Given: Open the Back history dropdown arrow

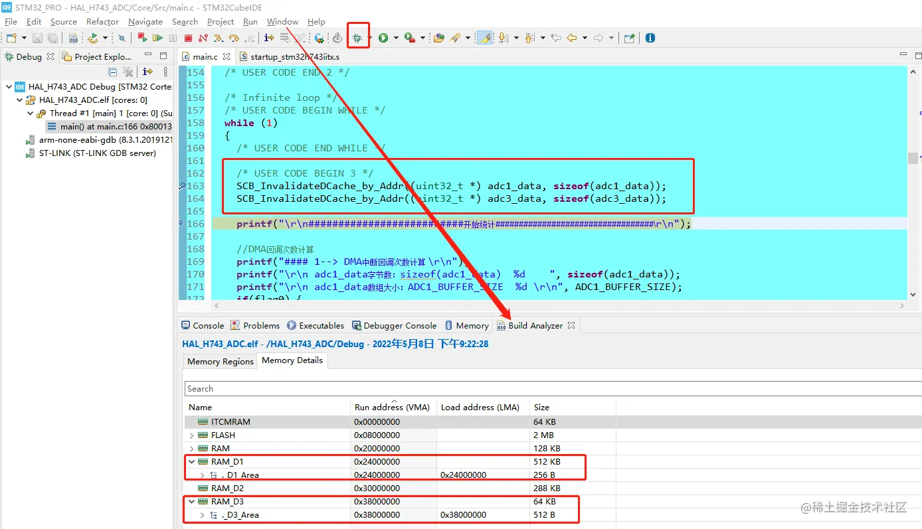Looking at the screenshot, I should [x=585, y=38].
